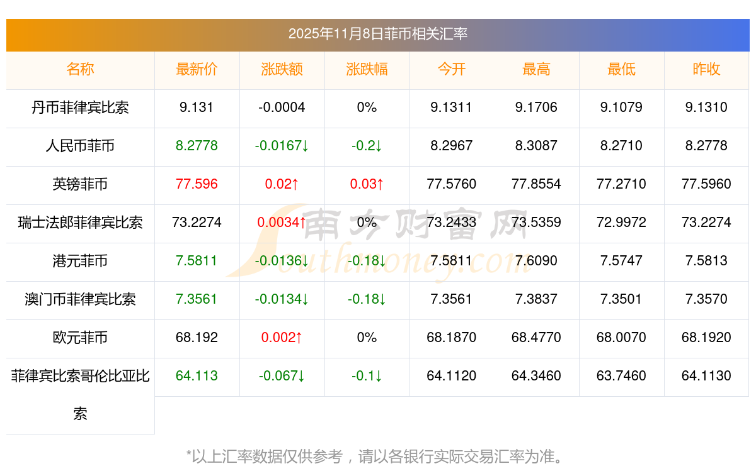Click low value 63.7460
The height and width of the screenshot is (476, 756).
tap(621, 376)
